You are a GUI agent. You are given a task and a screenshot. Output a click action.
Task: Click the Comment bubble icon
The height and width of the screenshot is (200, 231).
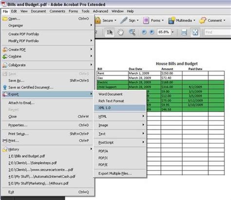tap(203, 20)
